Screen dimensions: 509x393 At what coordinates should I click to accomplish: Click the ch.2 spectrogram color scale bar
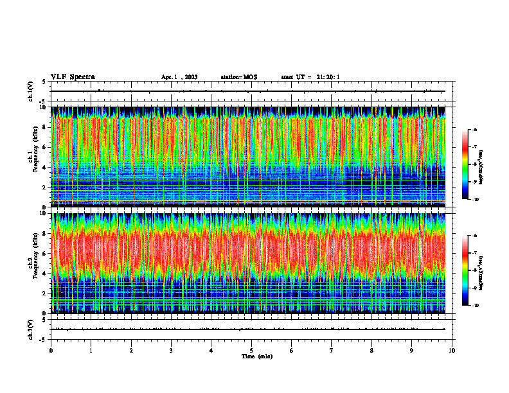coord(465,270)
